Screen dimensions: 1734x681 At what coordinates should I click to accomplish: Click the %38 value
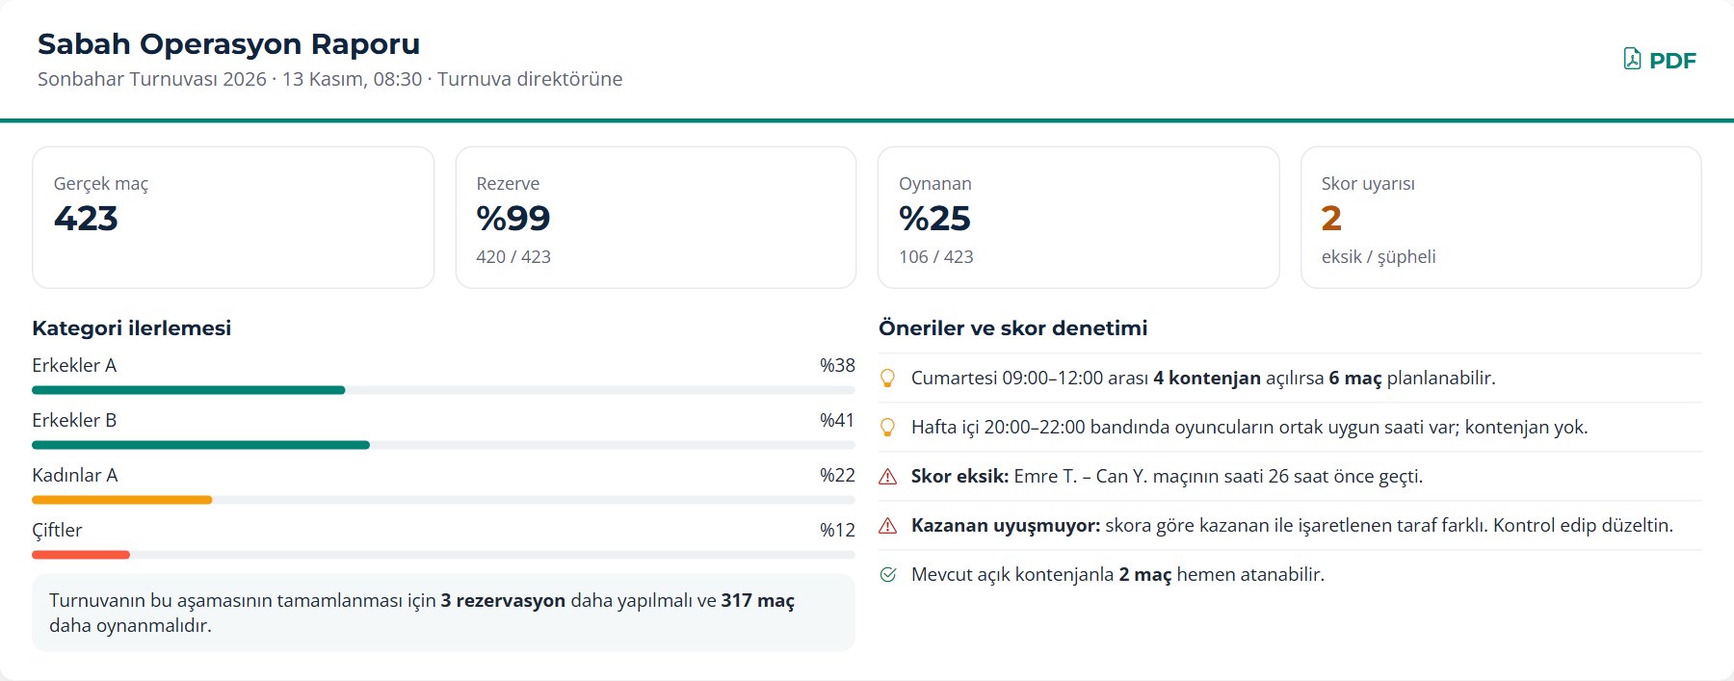[x=837, y=366]
